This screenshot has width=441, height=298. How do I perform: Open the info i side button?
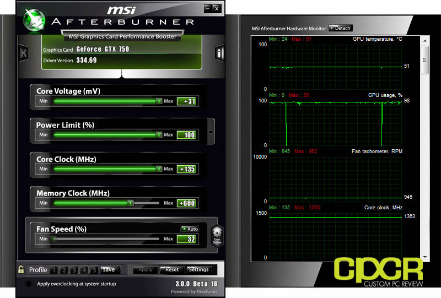(219, 52)
